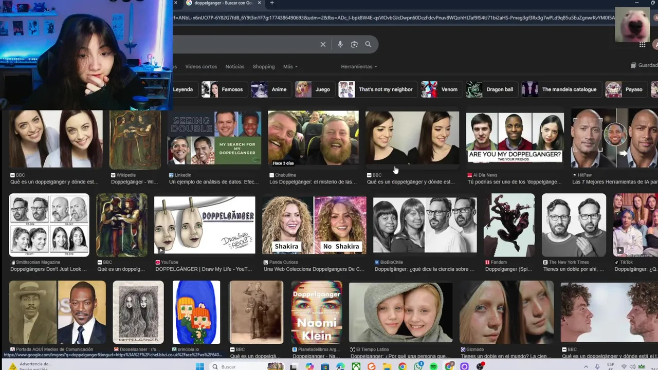Viewport: 658px width, 370px height.
Task: Open Task View from the taskbar
Action: point(295,366)
